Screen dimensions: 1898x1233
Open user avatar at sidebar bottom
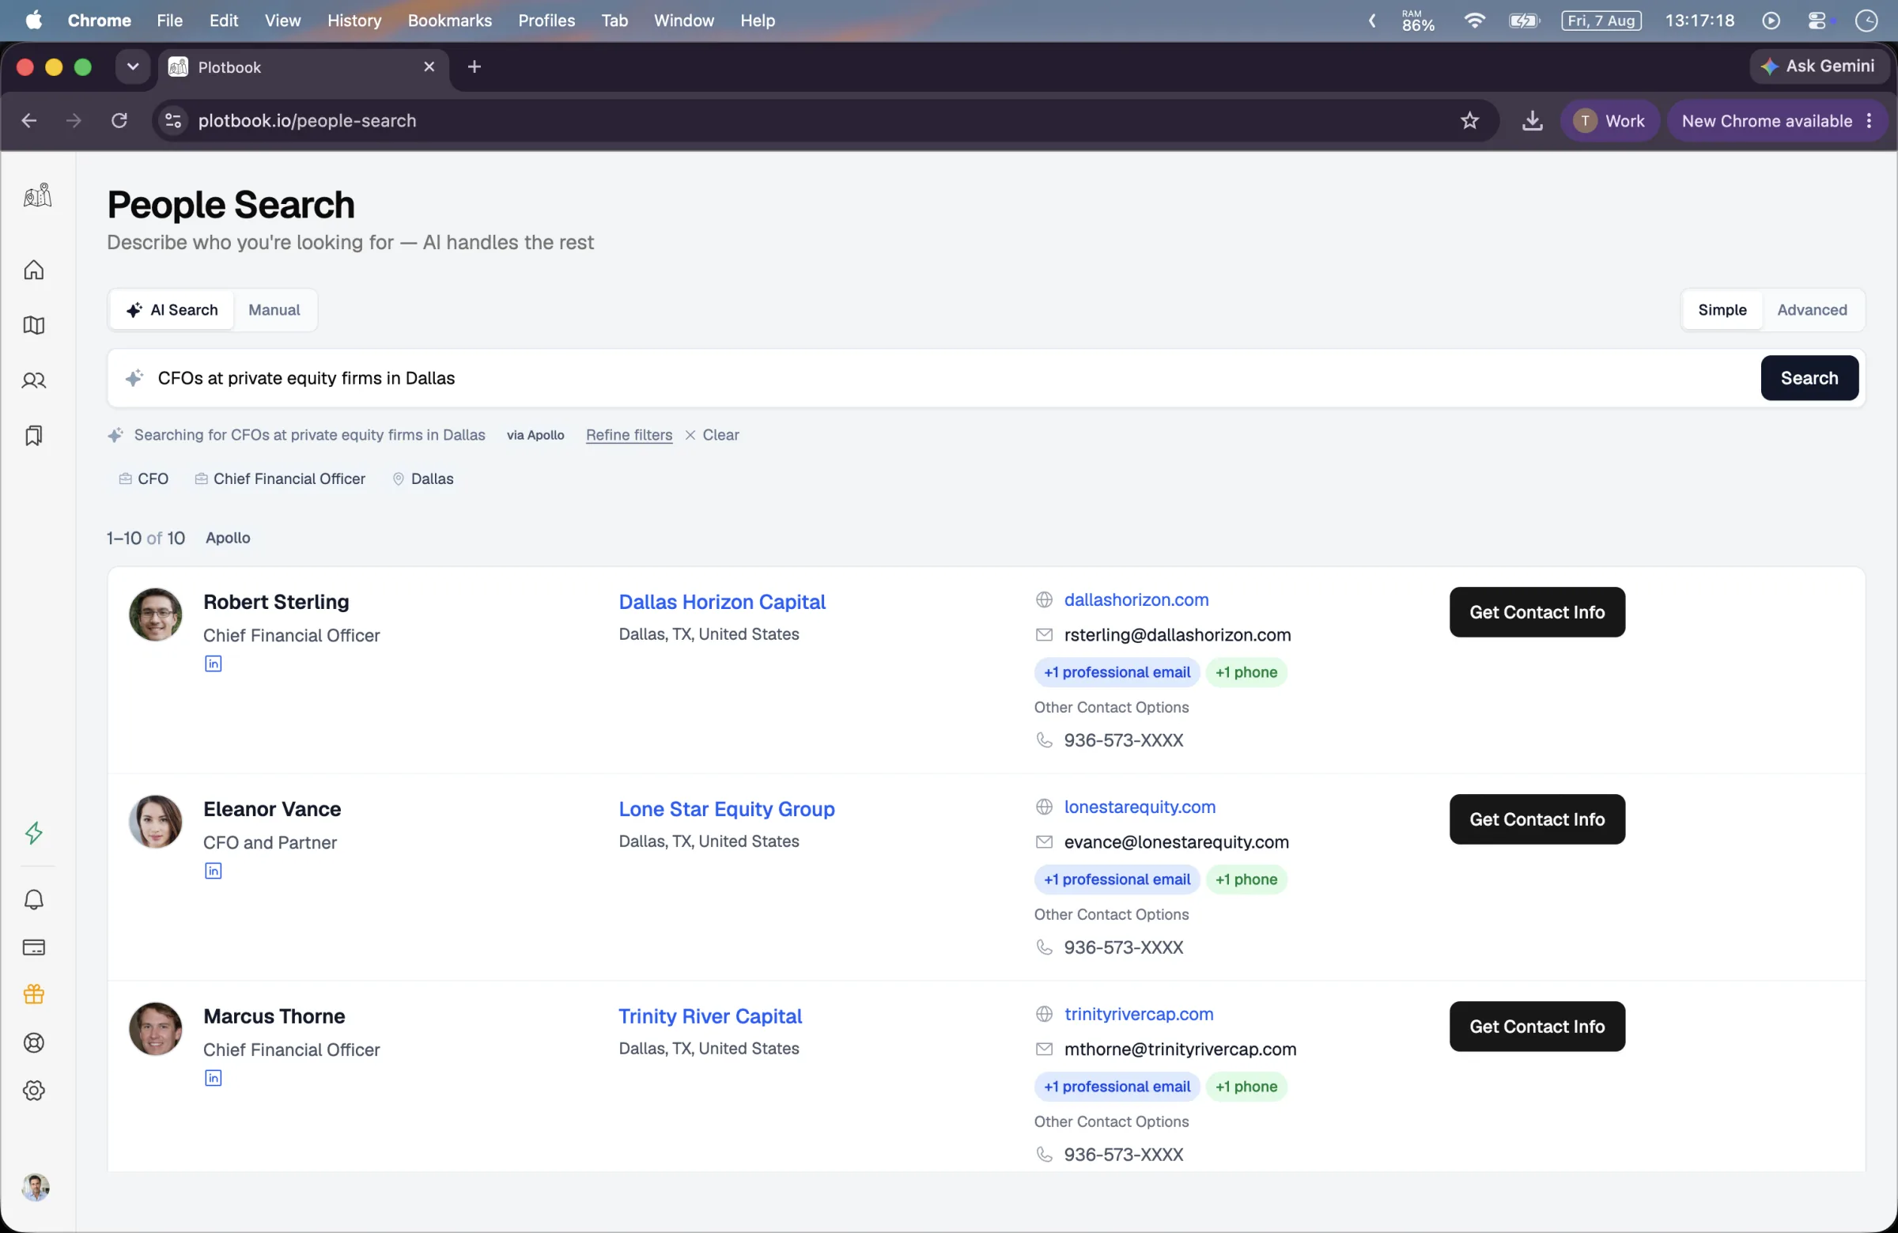[x=35, y=1188]
